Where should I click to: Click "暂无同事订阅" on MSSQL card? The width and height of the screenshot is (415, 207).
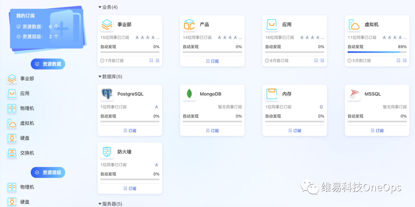tap(395, 107)
